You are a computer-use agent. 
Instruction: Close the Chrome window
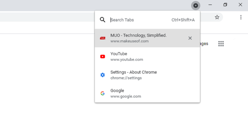[240, 5]
